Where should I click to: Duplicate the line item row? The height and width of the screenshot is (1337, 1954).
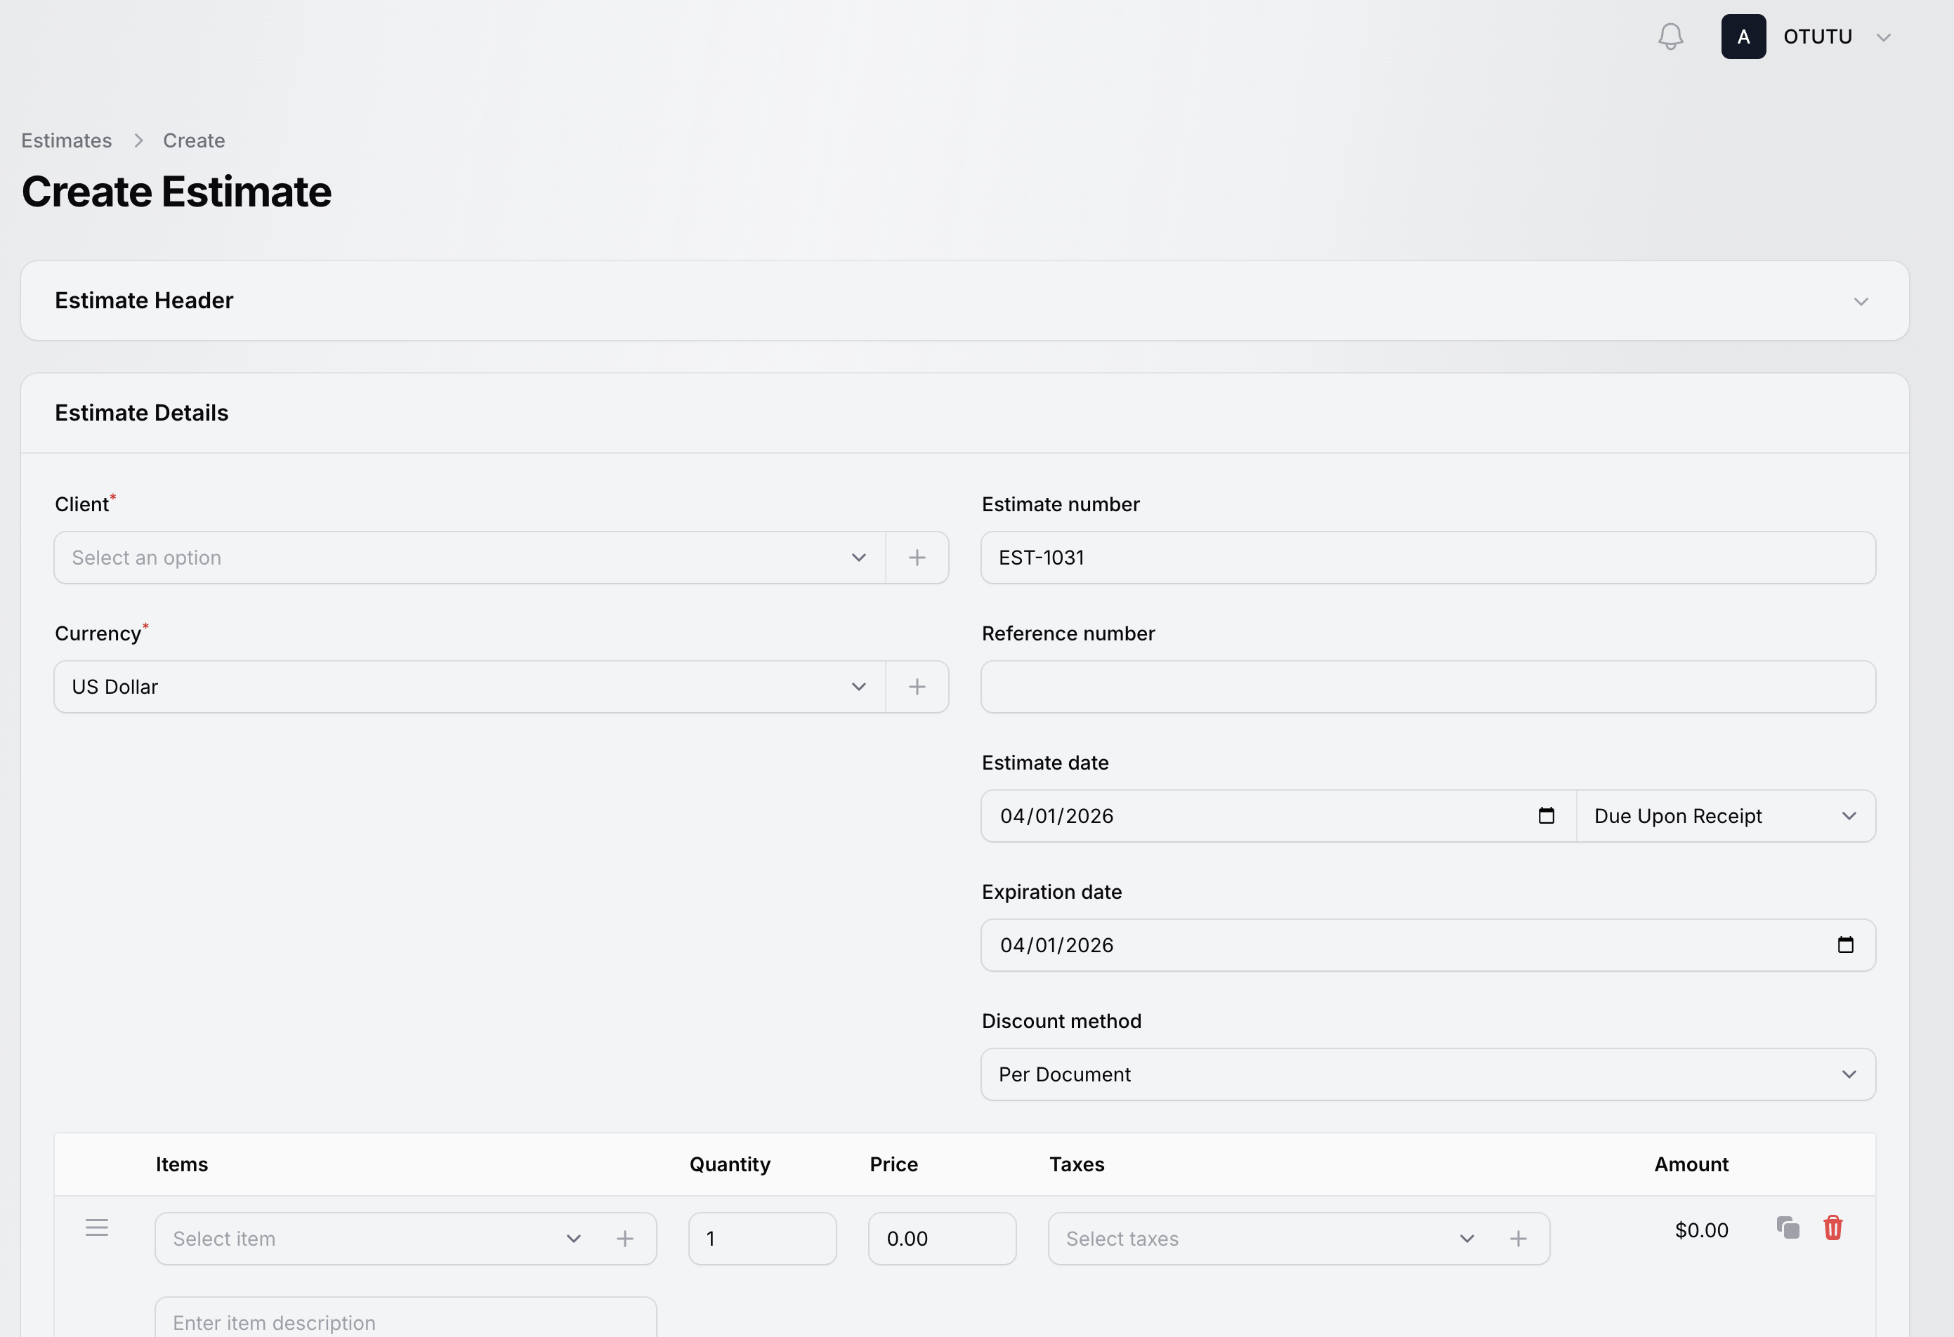point(1788,1229)
